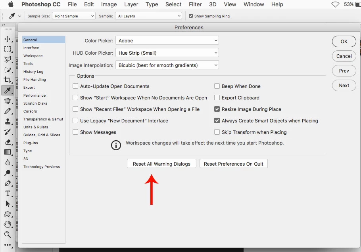Go to Next preferences page
The height and width of the screenshot is (252, 361).
[344, 86]
